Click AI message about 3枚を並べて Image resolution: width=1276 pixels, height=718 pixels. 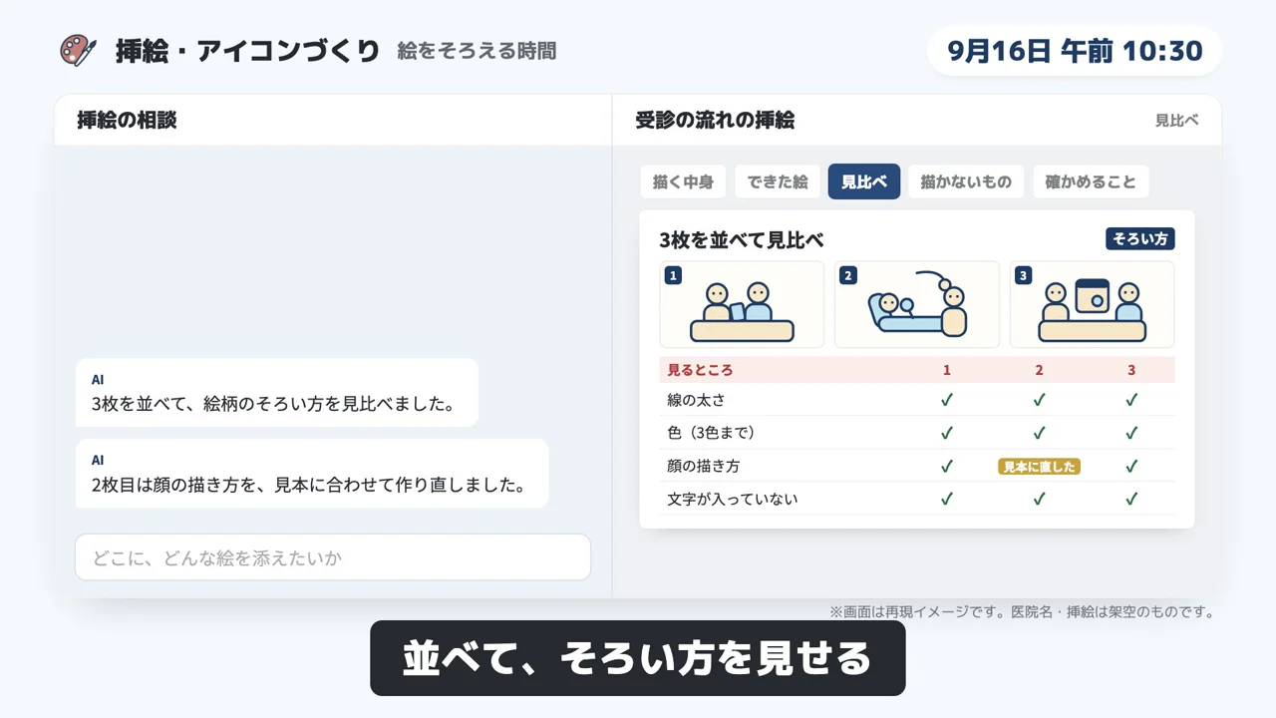(277, 393)
